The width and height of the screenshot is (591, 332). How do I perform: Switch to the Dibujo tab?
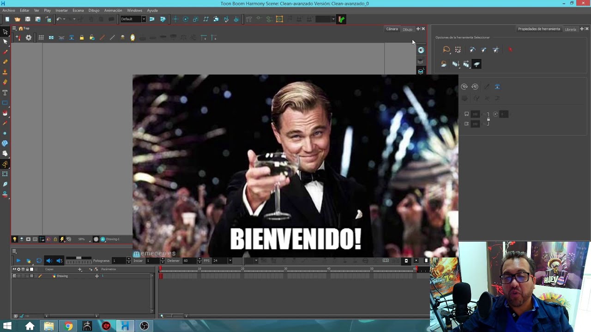click(407, 30)
